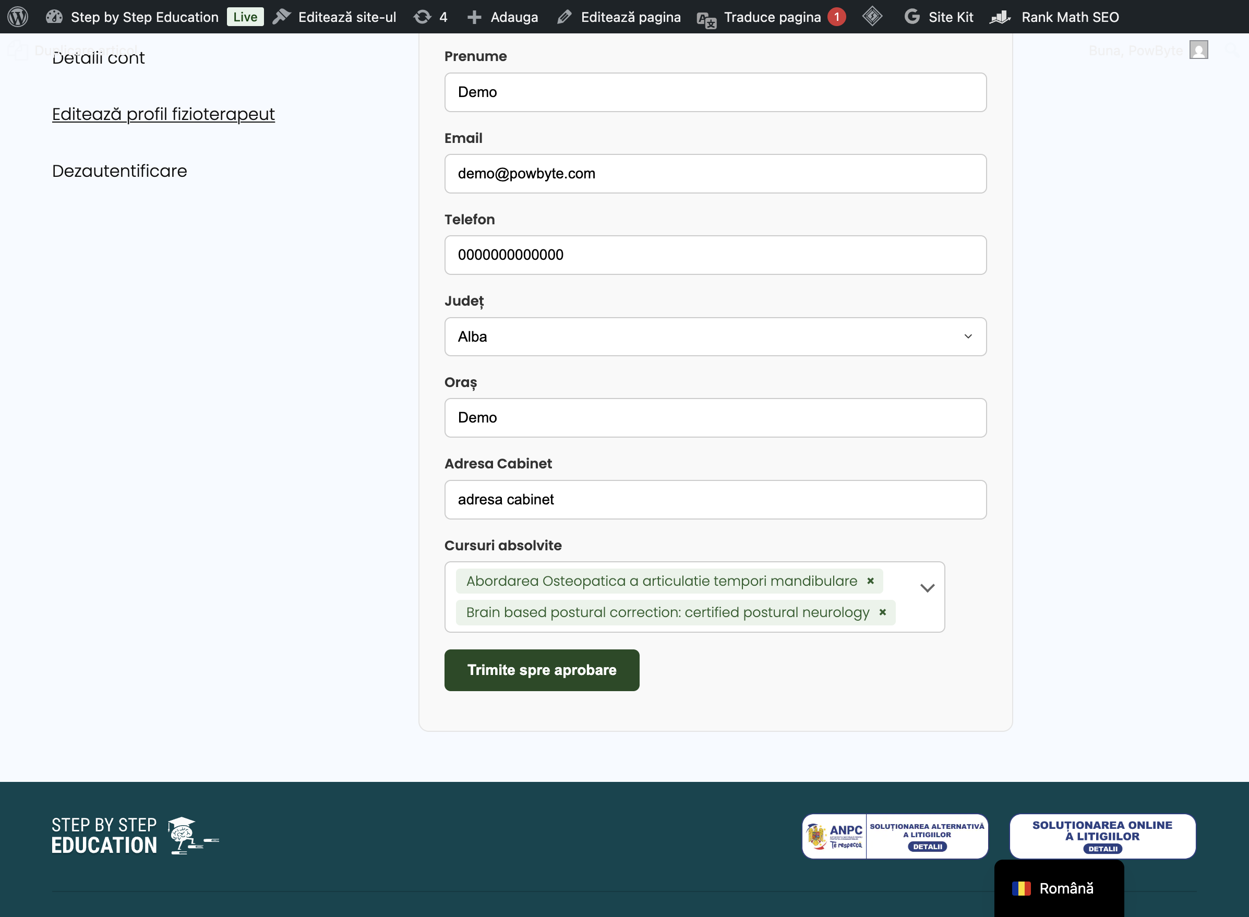Click the Google G icon
Viewport: 1249px width, 917px height.
click(912, 17)
